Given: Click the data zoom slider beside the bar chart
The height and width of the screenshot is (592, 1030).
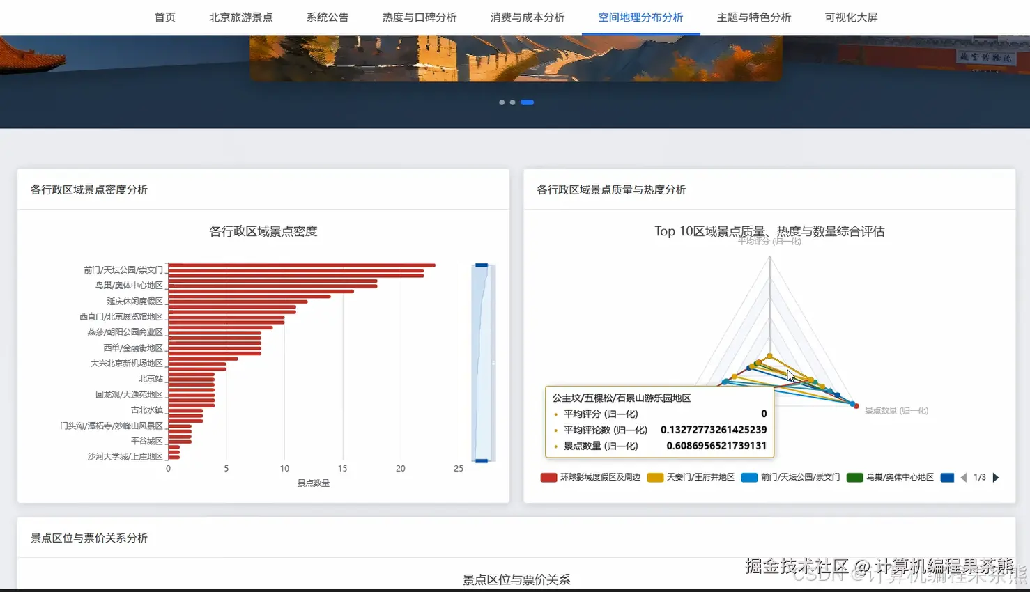Looking at the screenshot, I should pyautogui.click(x=481, y=362).
